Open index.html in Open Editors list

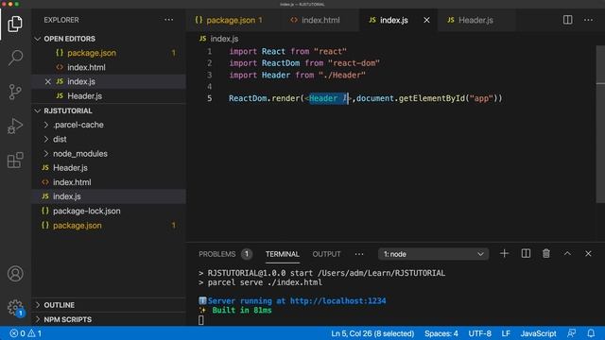109,67
